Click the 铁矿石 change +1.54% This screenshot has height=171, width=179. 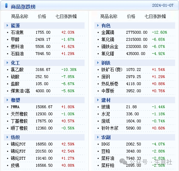(158, 70)
